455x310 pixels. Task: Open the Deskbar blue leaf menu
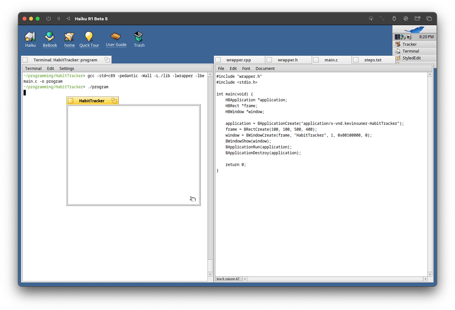[415, 29]
